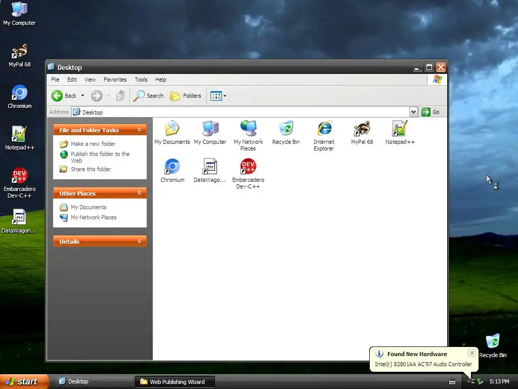Select Recycle Bin icon on the desktop
Screen dimensions: 518x389
tap(493, 345)
